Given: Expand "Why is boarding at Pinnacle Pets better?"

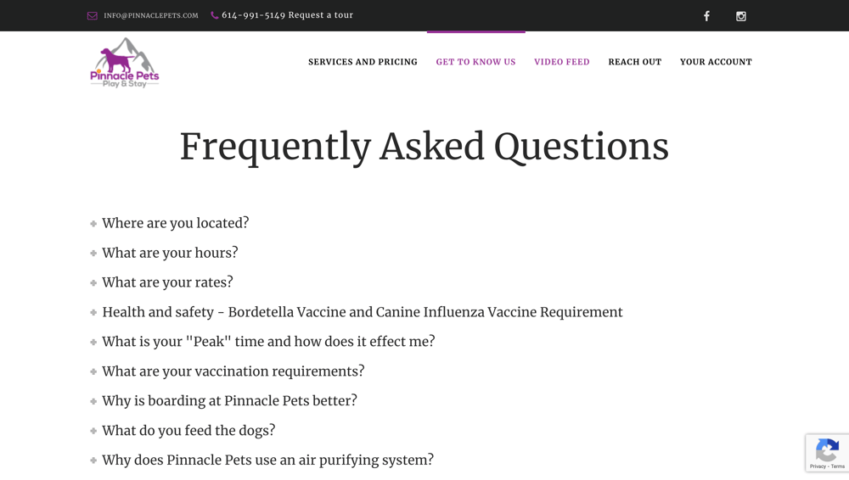Looking at the screenshot, I should (229, 401).
